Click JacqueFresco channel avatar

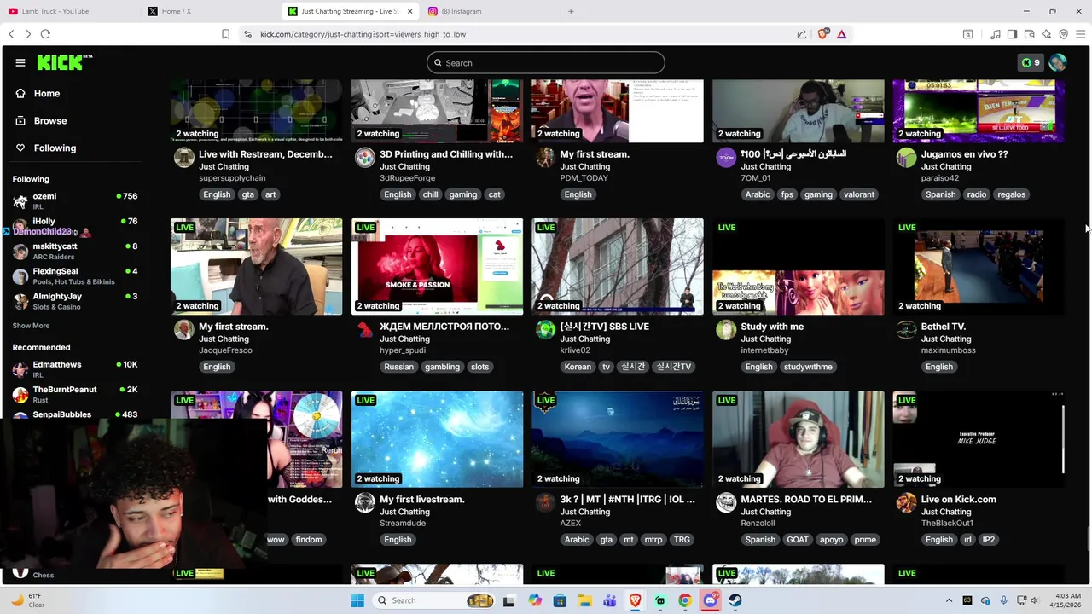tap(183, 330)
